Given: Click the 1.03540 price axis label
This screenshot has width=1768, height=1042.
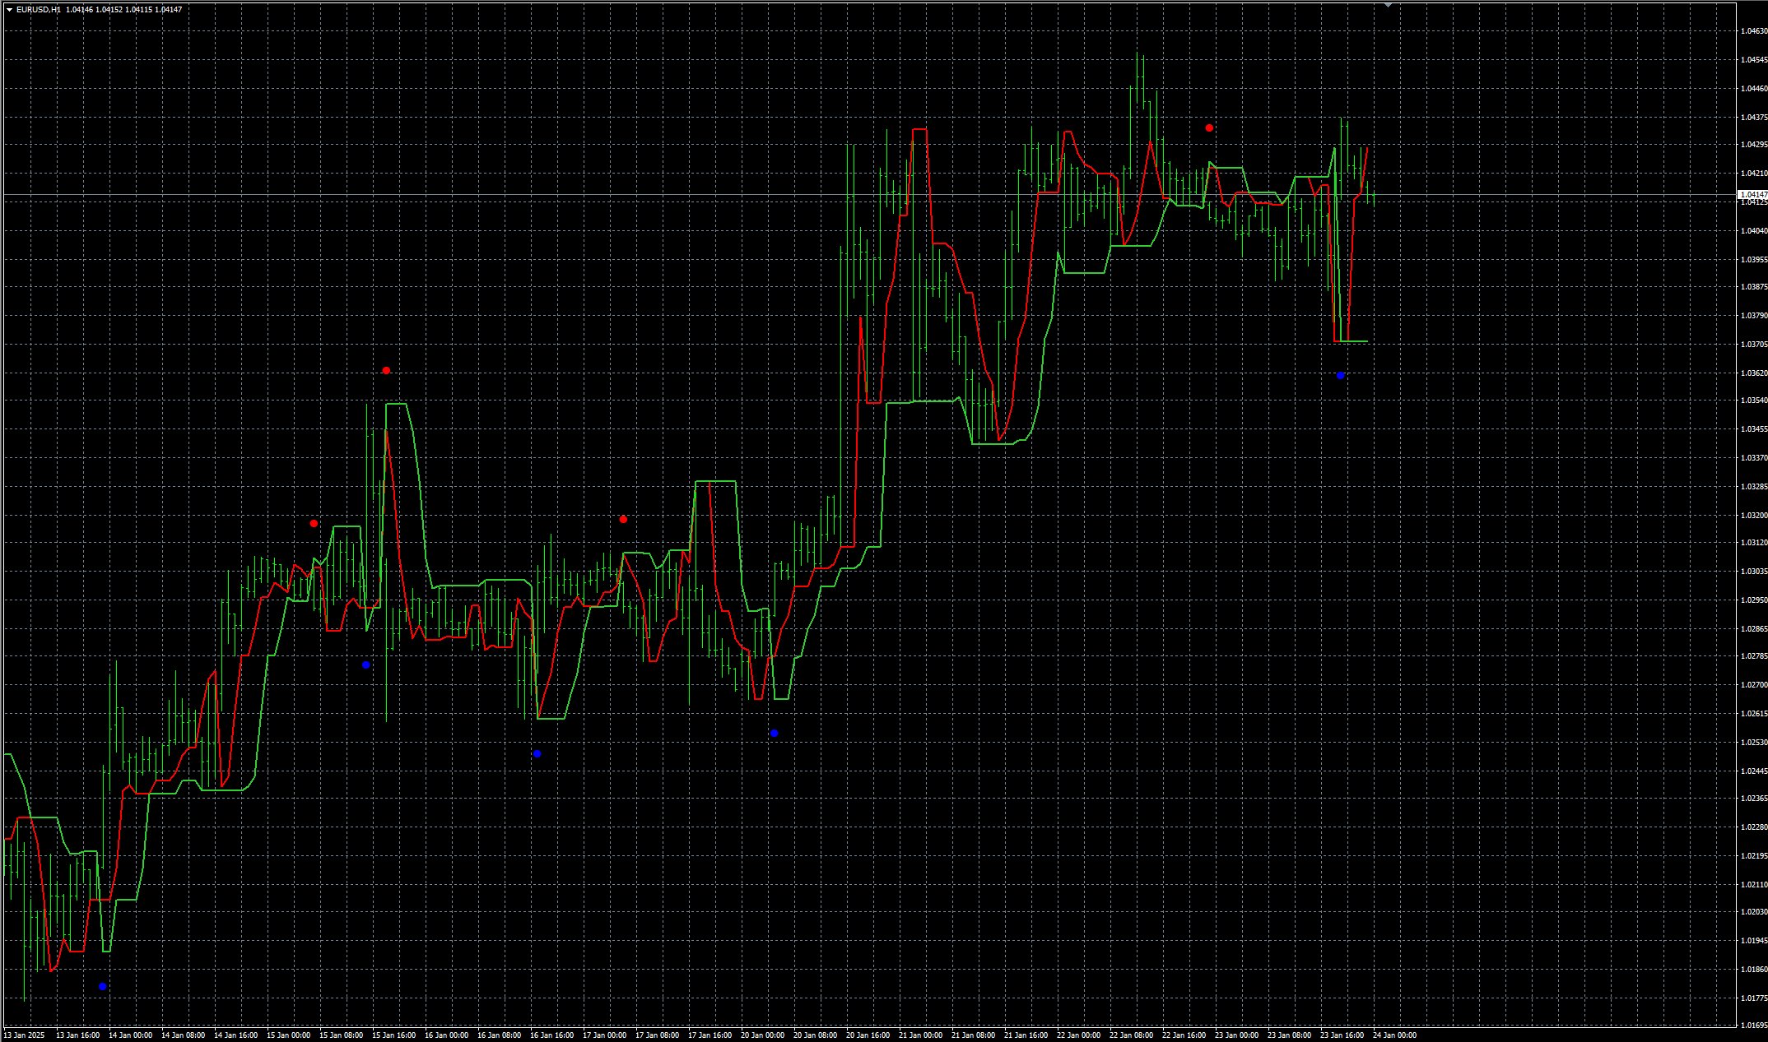Looking at the screenshot, I should pyautogui.click(x=1753, y=401).
